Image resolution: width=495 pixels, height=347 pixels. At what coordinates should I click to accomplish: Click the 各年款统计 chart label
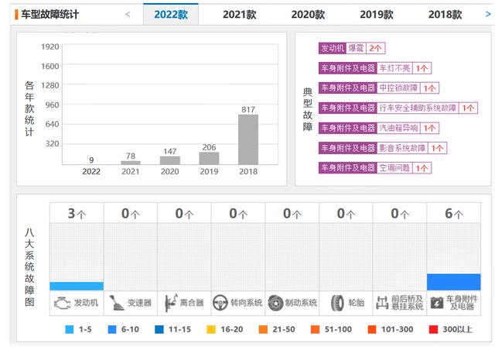[29, 108]
